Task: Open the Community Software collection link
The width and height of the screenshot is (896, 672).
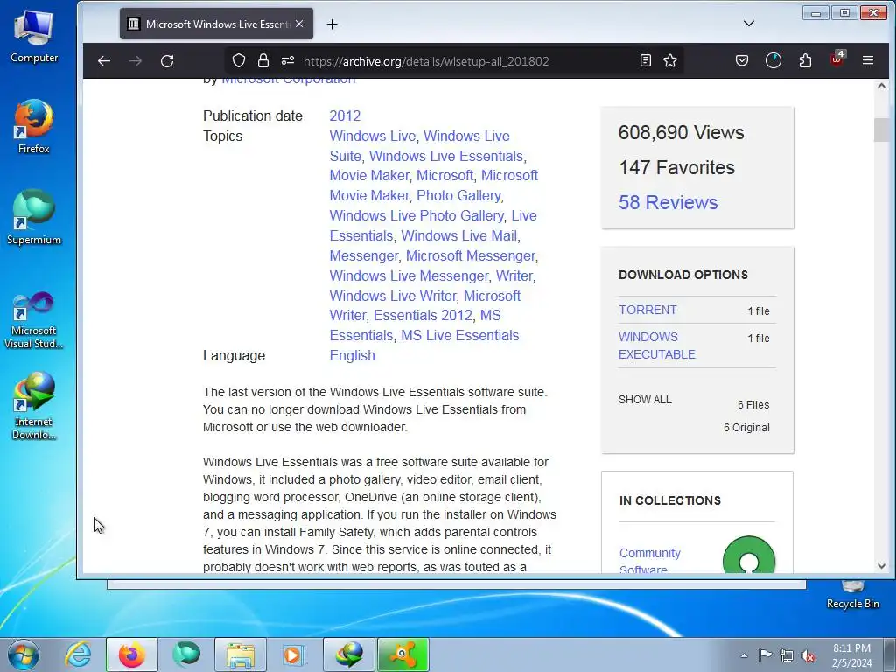Action: point(650,561)
